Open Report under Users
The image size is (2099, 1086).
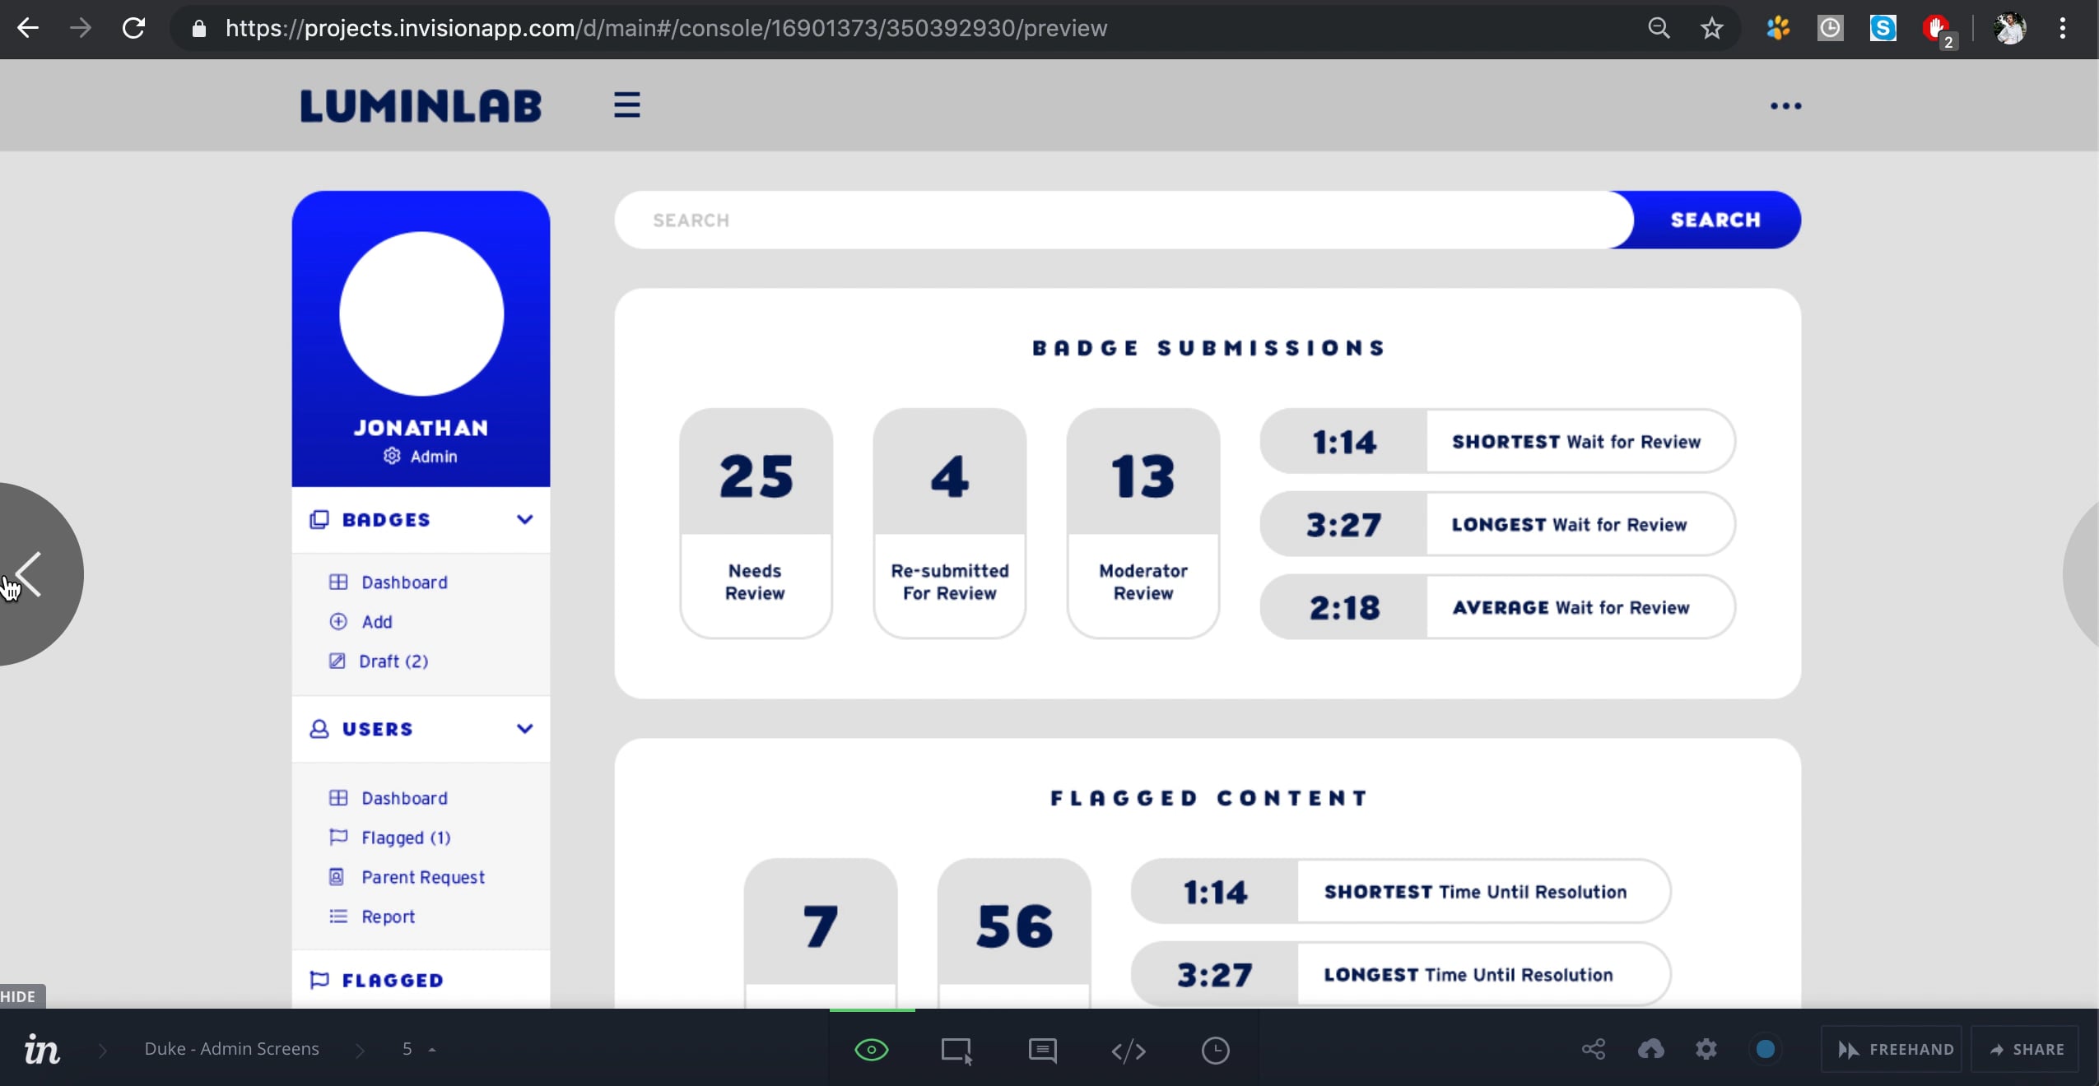371,917
